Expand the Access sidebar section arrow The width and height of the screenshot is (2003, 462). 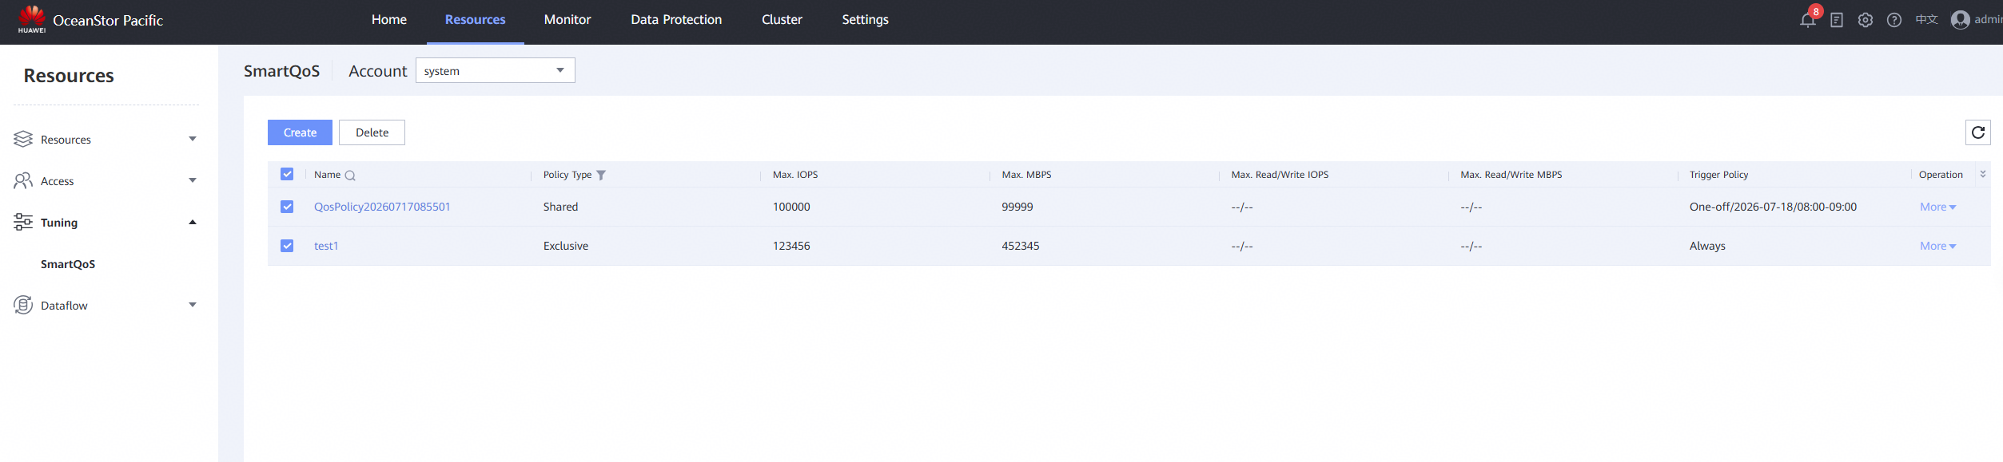tap(192, 180)
